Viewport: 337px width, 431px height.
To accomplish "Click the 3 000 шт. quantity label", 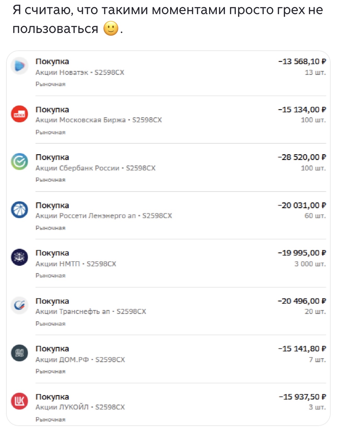I will [310, 264].
